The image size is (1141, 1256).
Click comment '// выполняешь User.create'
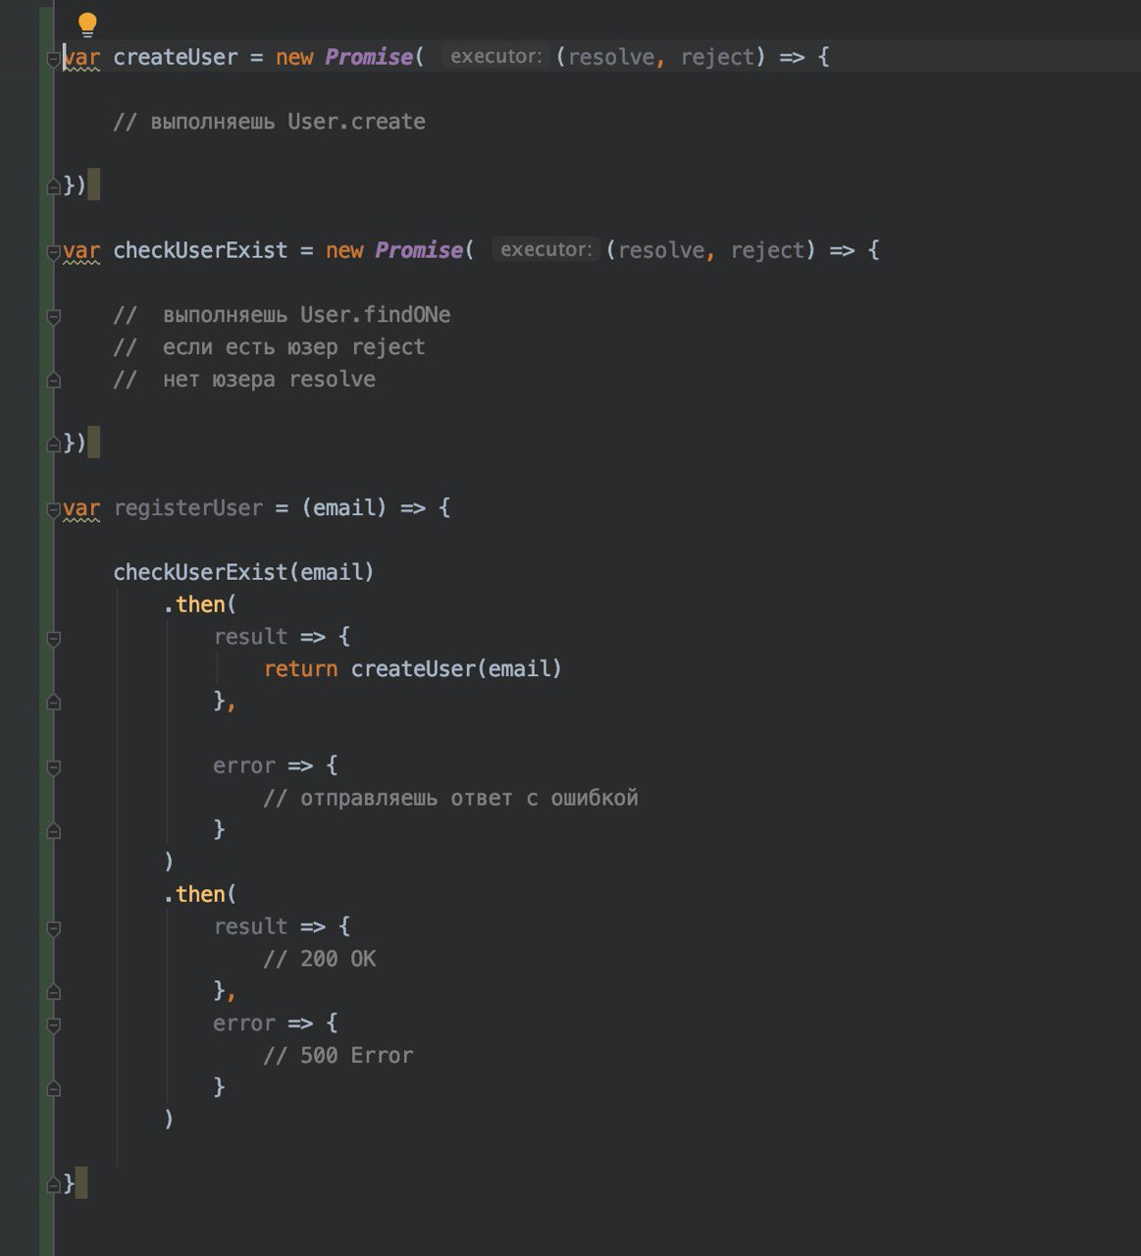269,122
